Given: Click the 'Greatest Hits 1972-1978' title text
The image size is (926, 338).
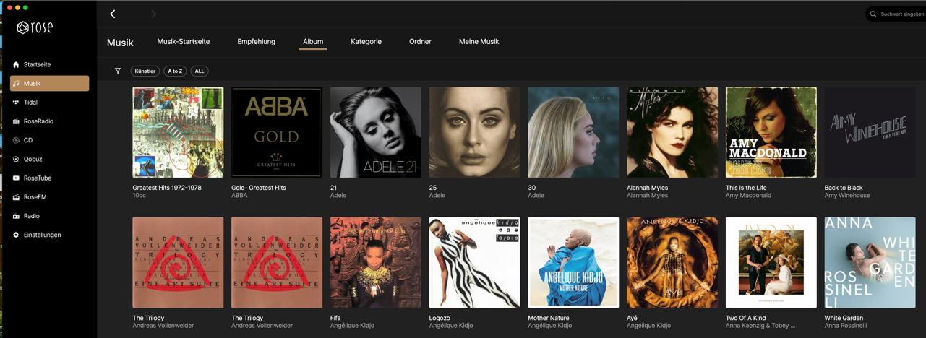Looking at the screenshot, I should pos(167,188).
